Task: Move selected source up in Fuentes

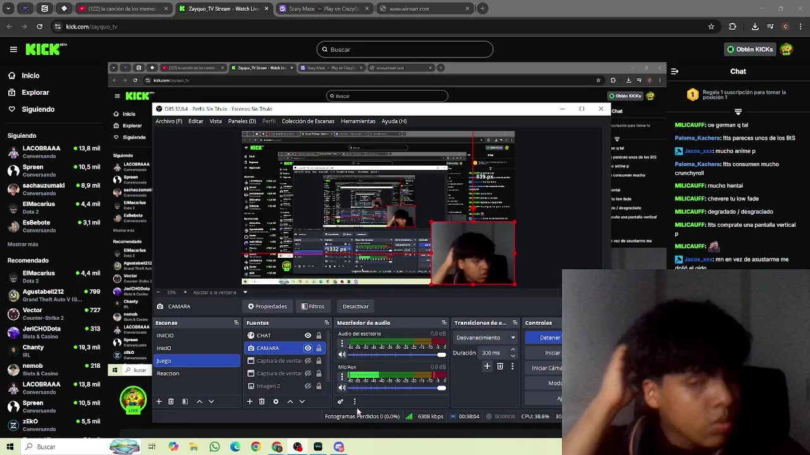Action: (290, 401)
